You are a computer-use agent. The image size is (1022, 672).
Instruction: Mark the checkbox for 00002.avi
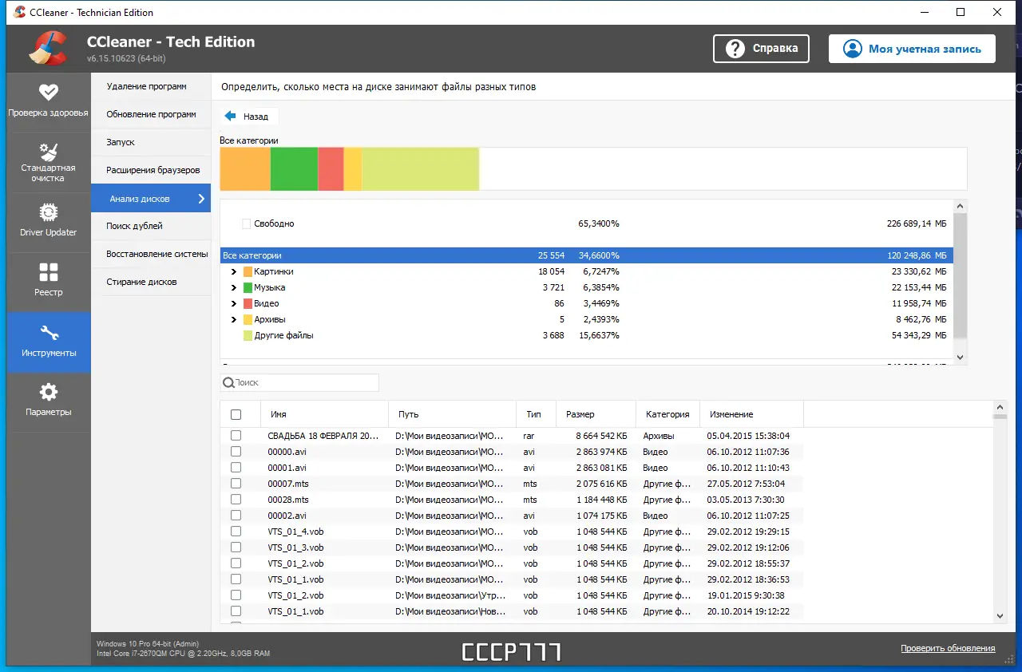pyautogui.click(x=236, y=516)
